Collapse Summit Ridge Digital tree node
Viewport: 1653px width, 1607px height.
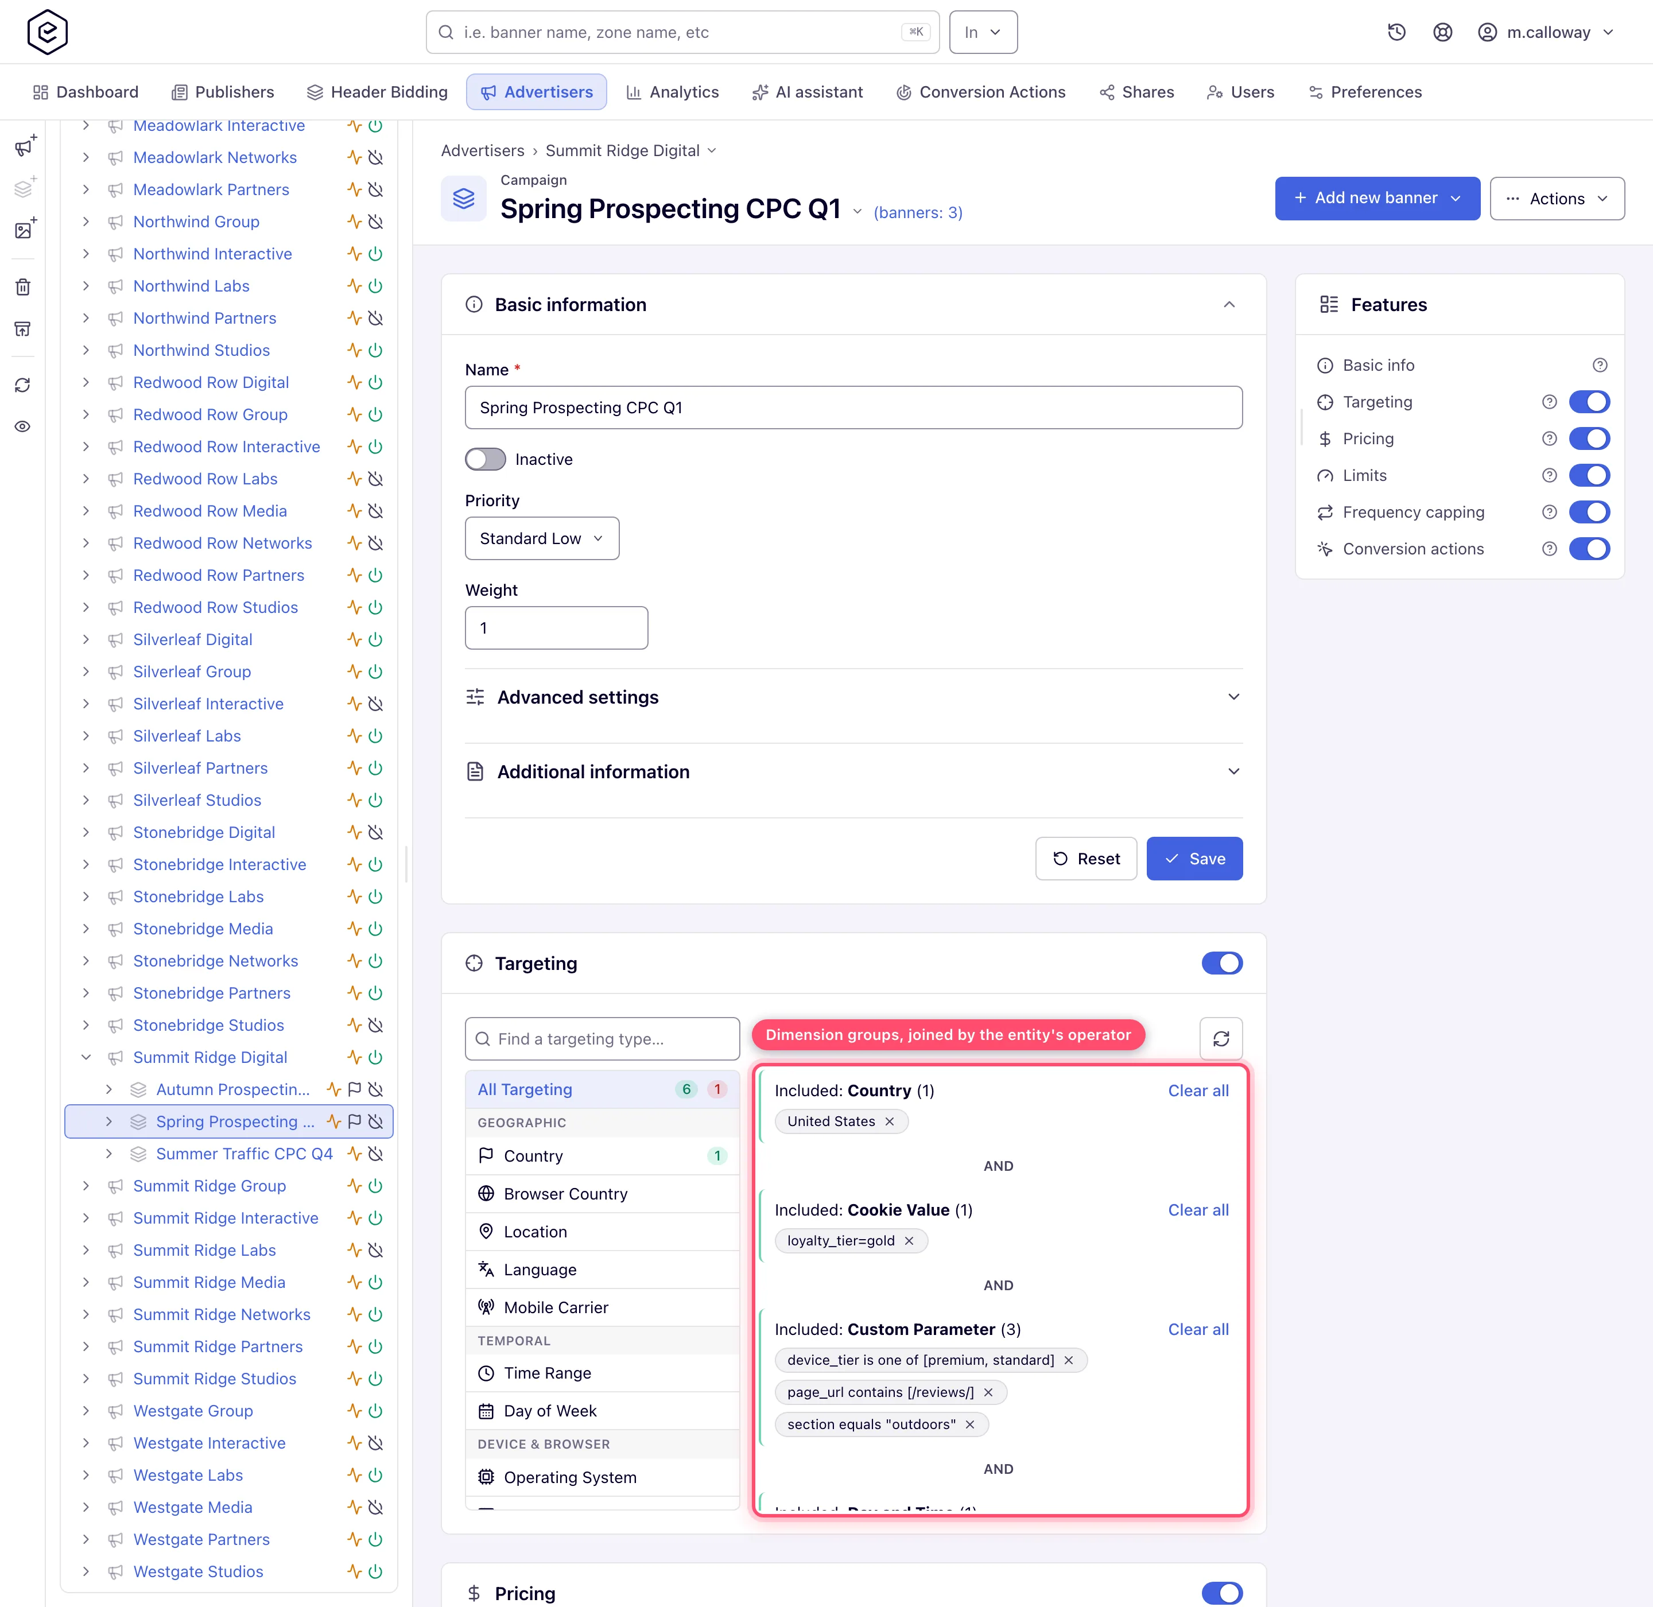click(86, 1058)
